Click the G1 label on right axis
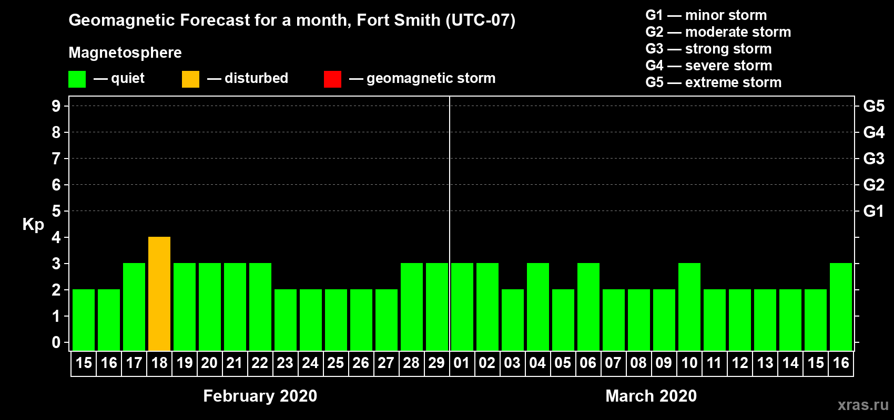Screen dimensions: 894x420 pyautogui.click(x=873, y=211)
